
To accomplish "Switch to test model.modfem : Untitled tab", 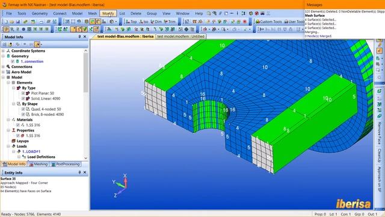I will [x=181, y=36].
